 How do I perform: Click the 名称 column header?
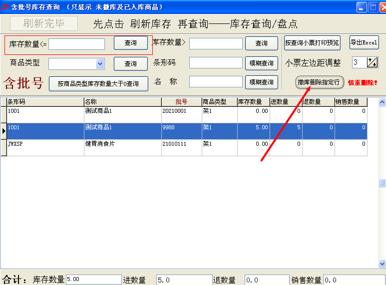click(x=123, y=102)
